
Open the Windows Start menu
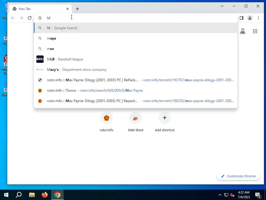click(6, 195)
